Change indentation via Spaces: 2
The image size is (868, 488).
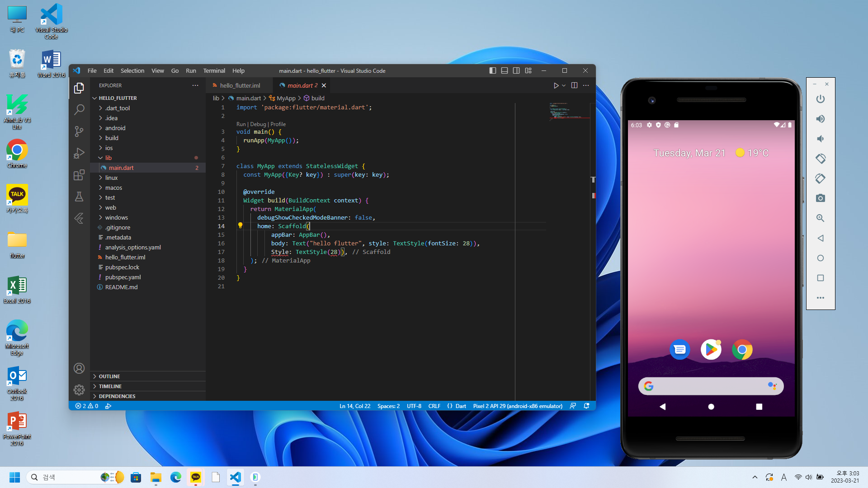click(388, 406)
